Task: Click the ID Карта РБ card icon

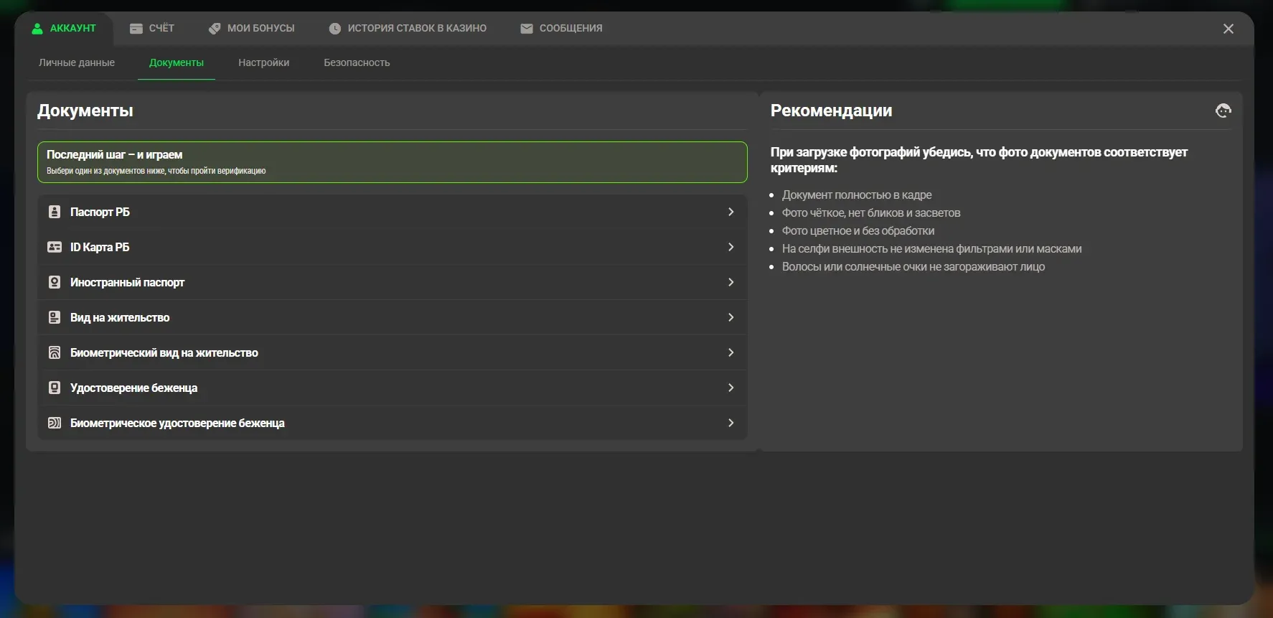Action: [x=55, y=247]
